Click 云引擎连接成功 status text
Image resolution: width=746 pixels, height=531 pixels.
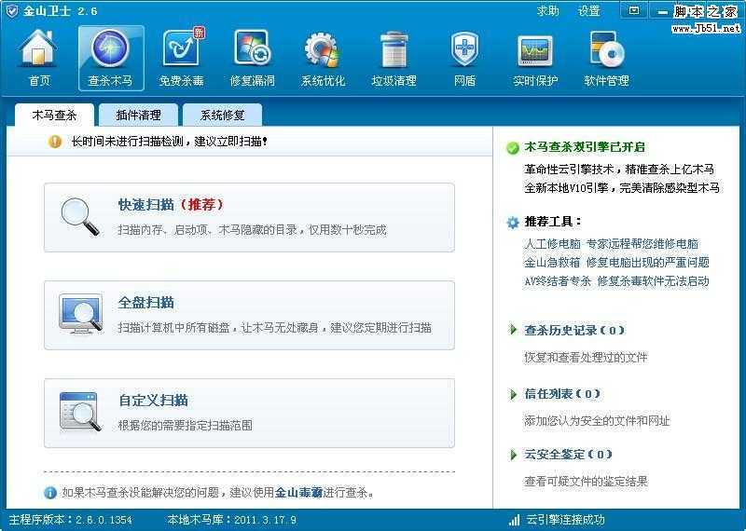tap(565, 520)
